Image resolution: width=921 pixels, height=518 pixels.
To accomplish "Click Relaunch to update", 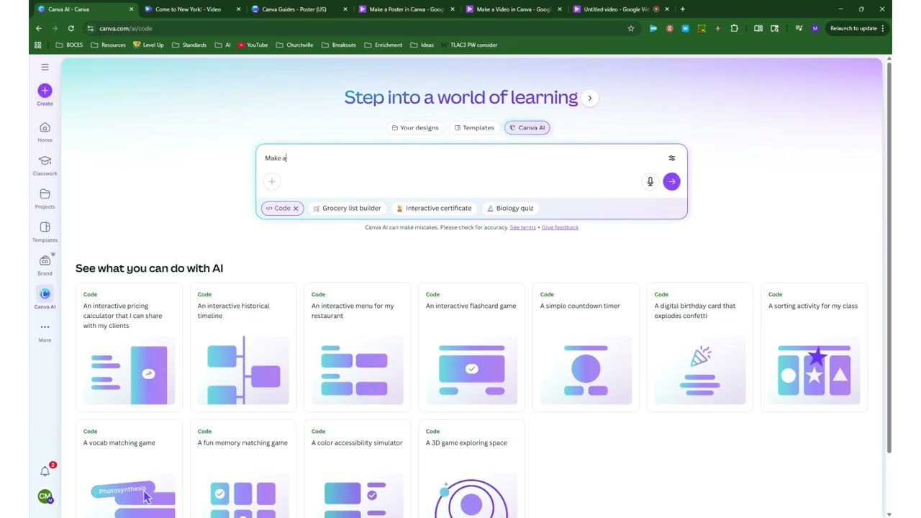I will coord(858,28).
